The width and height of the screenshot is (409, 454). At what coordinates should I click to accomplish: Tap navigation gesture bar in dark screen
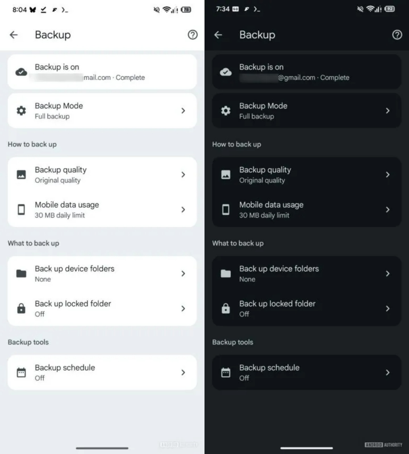(x=306, y=448)
